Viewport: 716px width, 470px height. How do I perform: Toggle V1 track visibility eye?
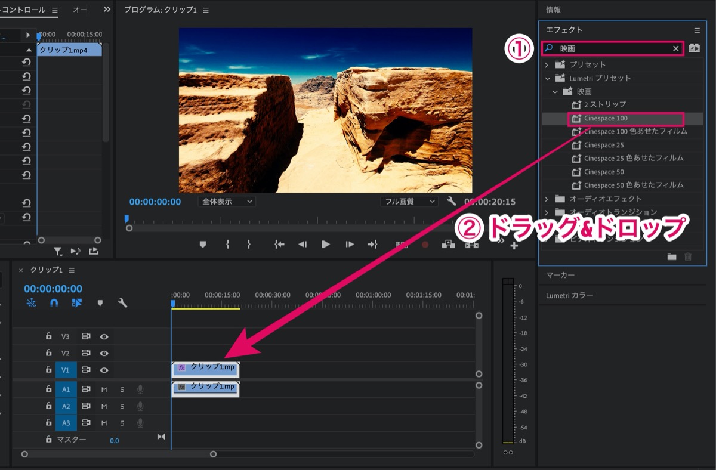[x=104, y=370]
